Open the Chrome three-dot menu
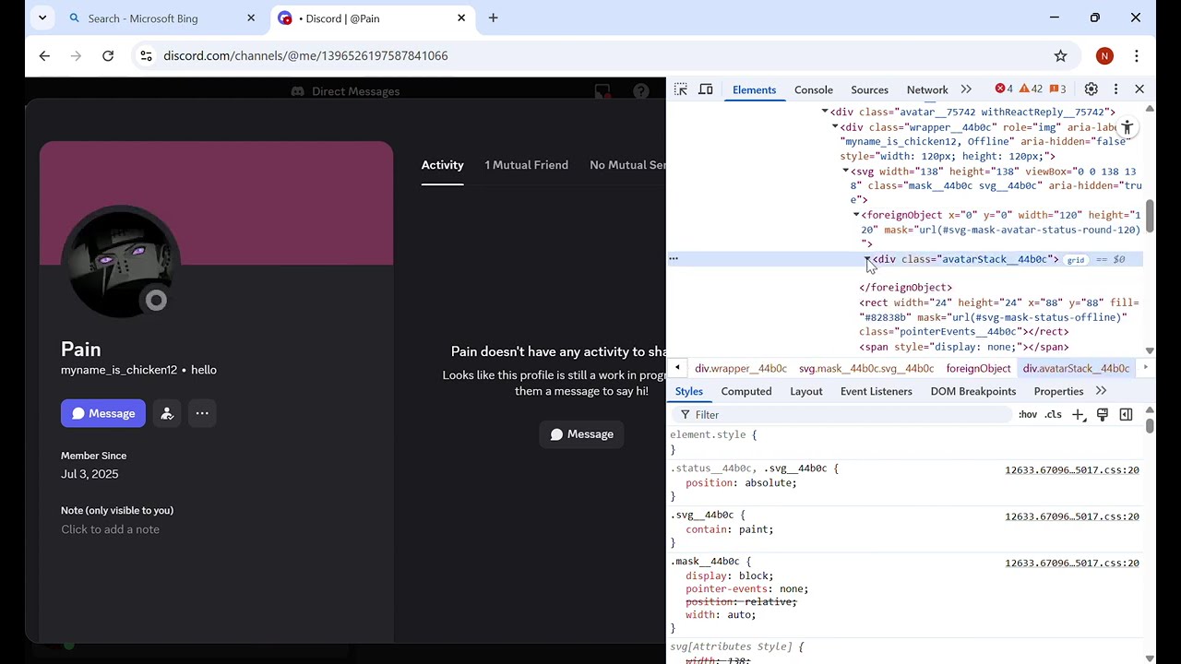This screenshot has height=664, width=1181. [x=1138, y=56]
